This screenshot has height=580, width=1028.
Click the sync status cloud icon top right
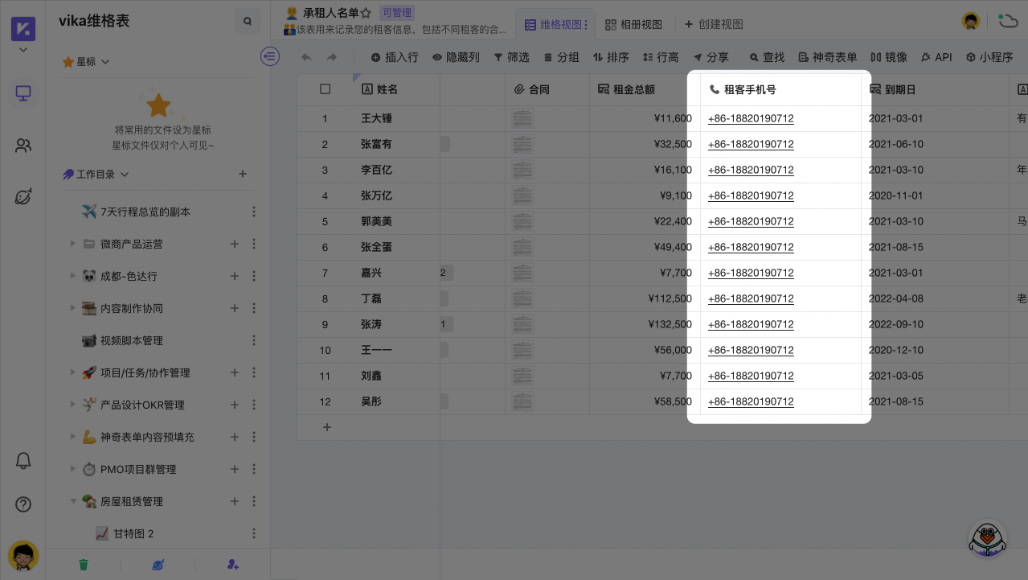coord(1008,21)
